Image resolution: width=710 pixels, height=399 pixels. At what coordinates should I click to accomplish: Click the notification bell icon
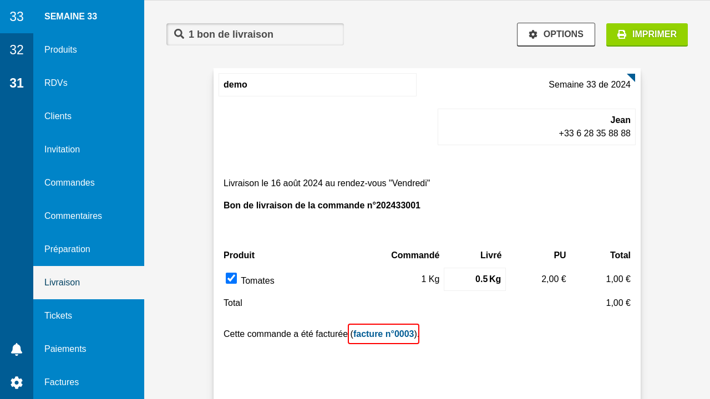pos(17,349)
